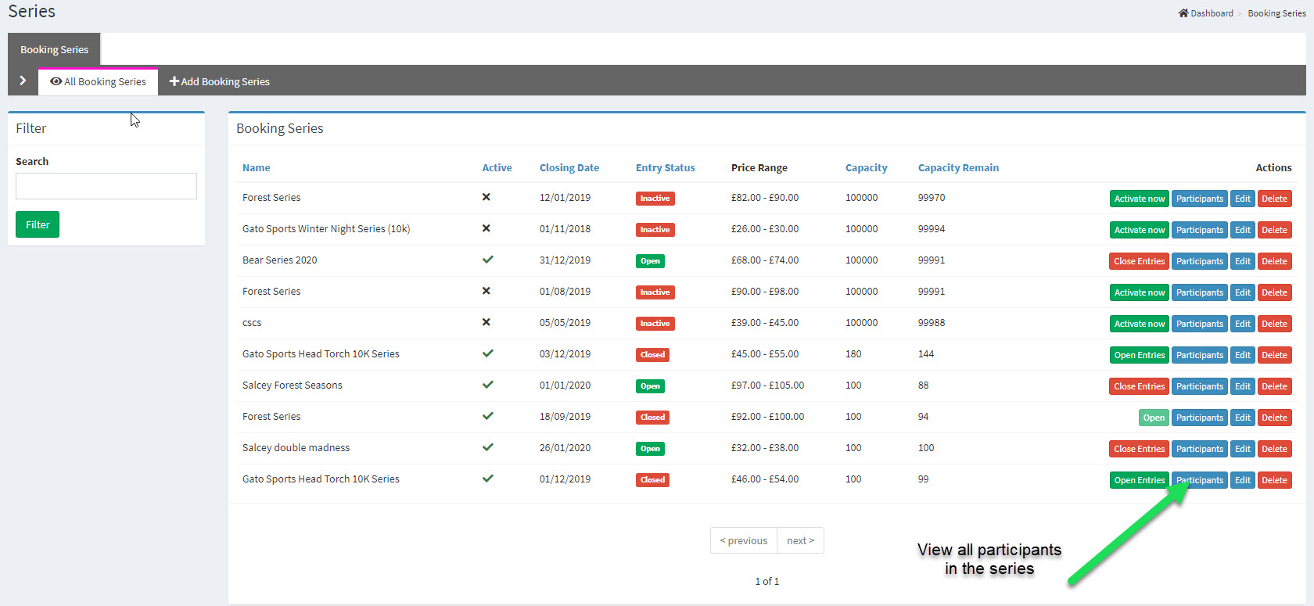Sort by the Capacity Remain header
This screenshot has width=1314, height=606.
958,167
